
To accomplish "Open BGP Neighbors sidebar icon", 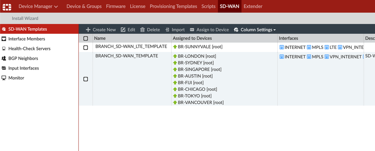I will [x=4, y=58].
